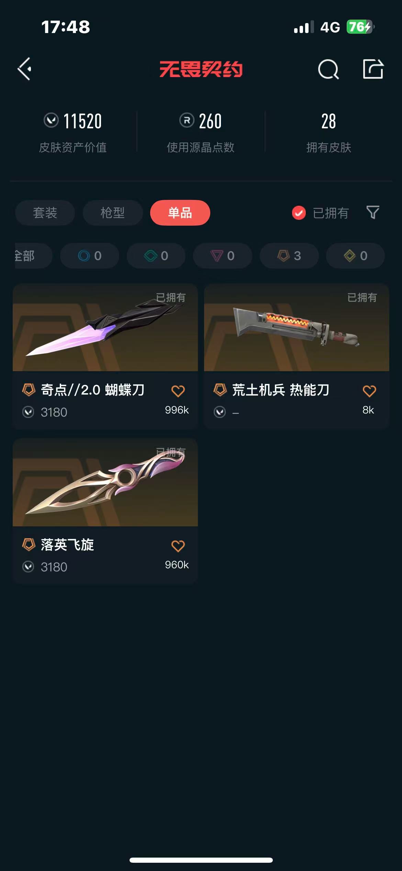
Task: Open the filter funnel icon
Action: click(373, 212)
